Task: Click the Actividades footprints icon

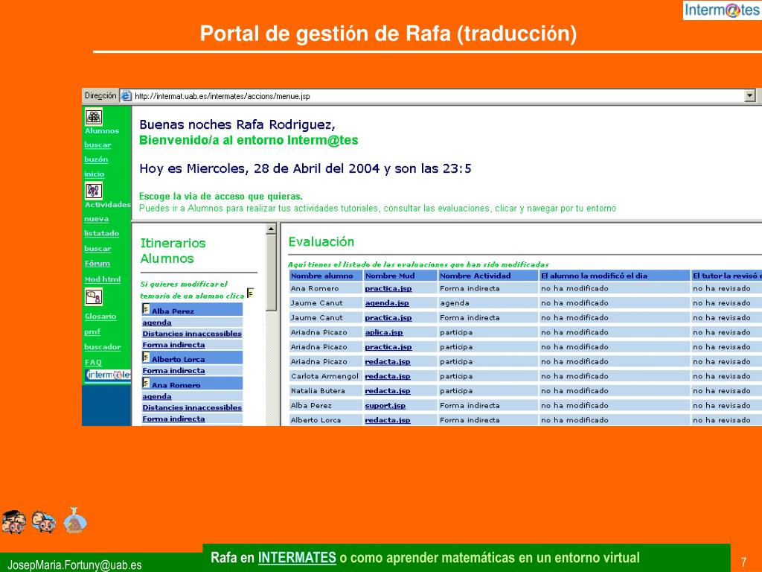Action: click(x=94, y=191)
